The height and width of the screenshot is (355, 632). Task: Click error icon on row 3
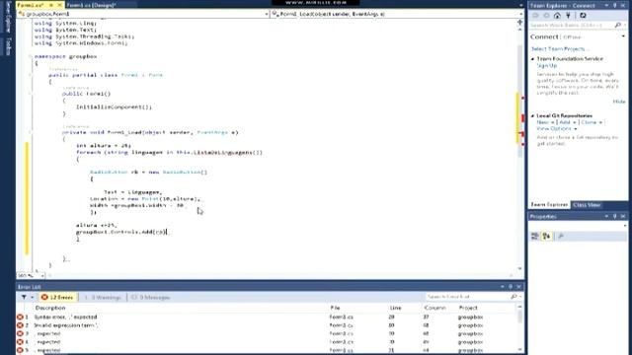pyautogui.click(x=20, y=333)
